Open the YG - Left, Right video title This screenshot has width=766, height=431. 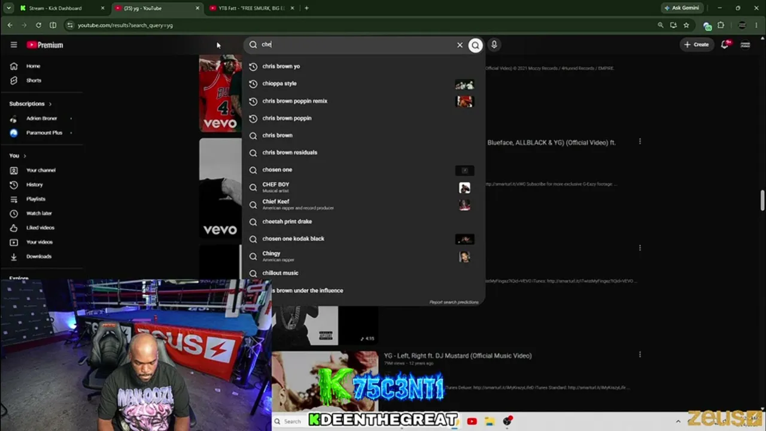(x=458, y=356)
